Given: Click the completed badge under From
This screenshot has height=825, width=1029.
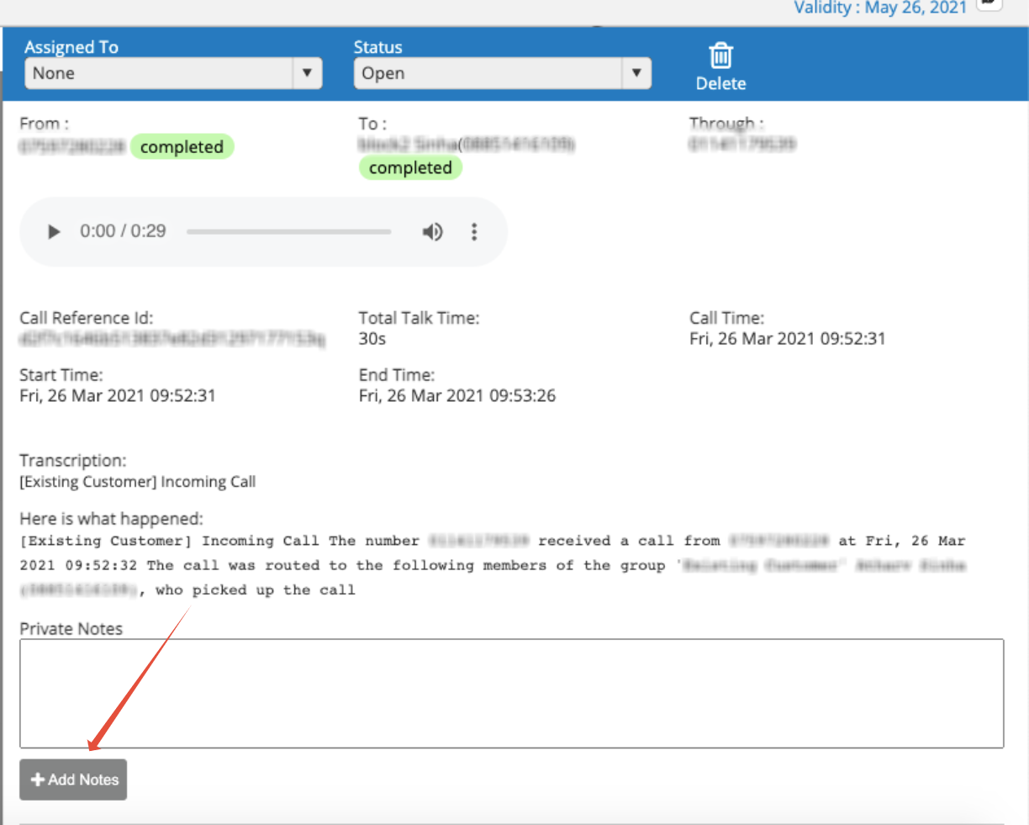Looking at the screenshot, I should [182, 147].
